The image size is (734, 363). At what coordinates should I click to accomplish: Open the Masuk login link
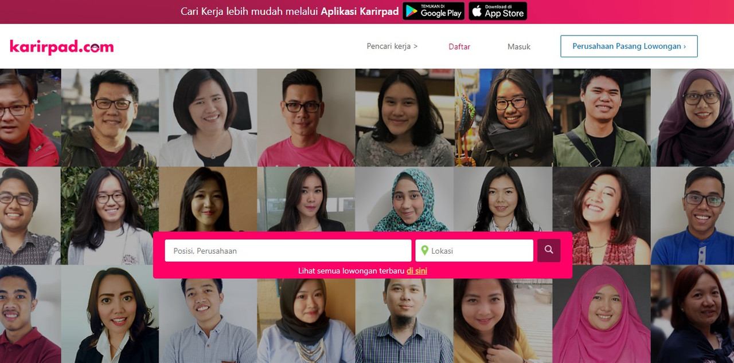pos(519,47)
